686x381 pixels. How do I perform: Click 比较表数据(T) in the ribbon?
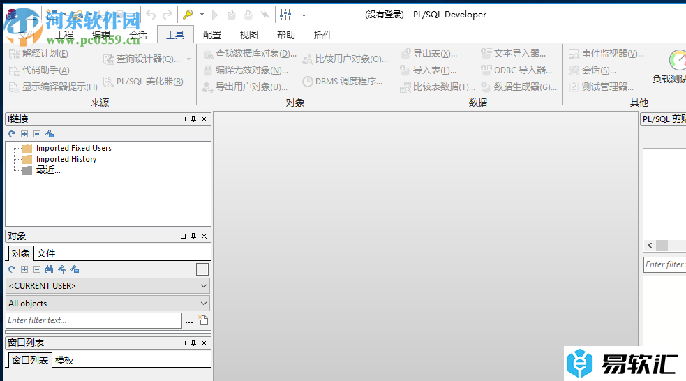(x=438, y=87)
